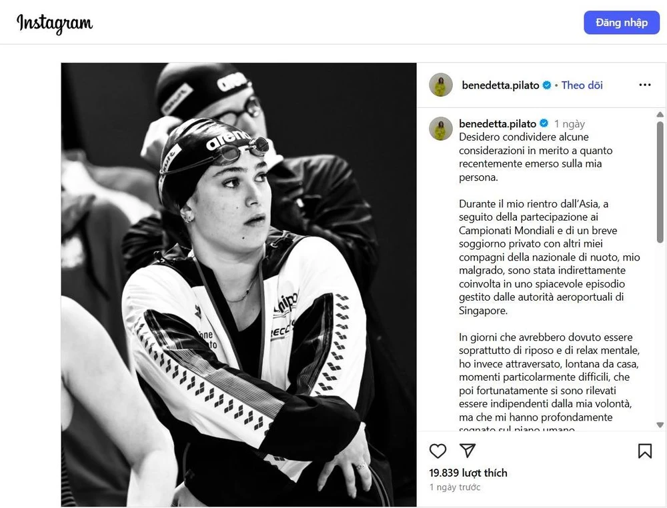
Task: Click verified badge in post header
Action: (547, 85)
